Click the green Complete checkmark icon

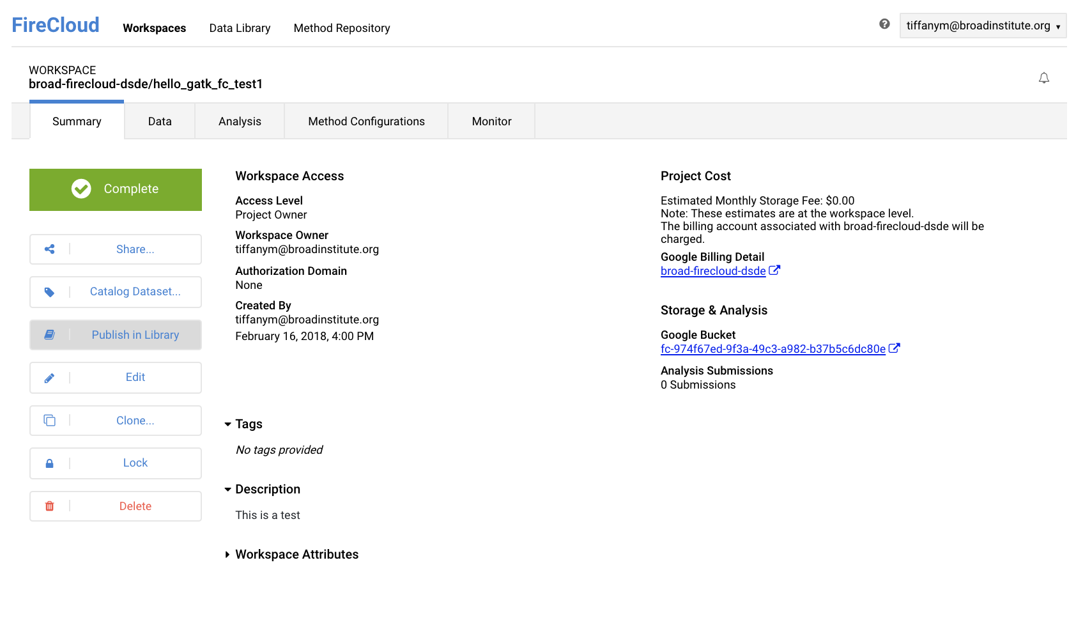tap(81, 189)
